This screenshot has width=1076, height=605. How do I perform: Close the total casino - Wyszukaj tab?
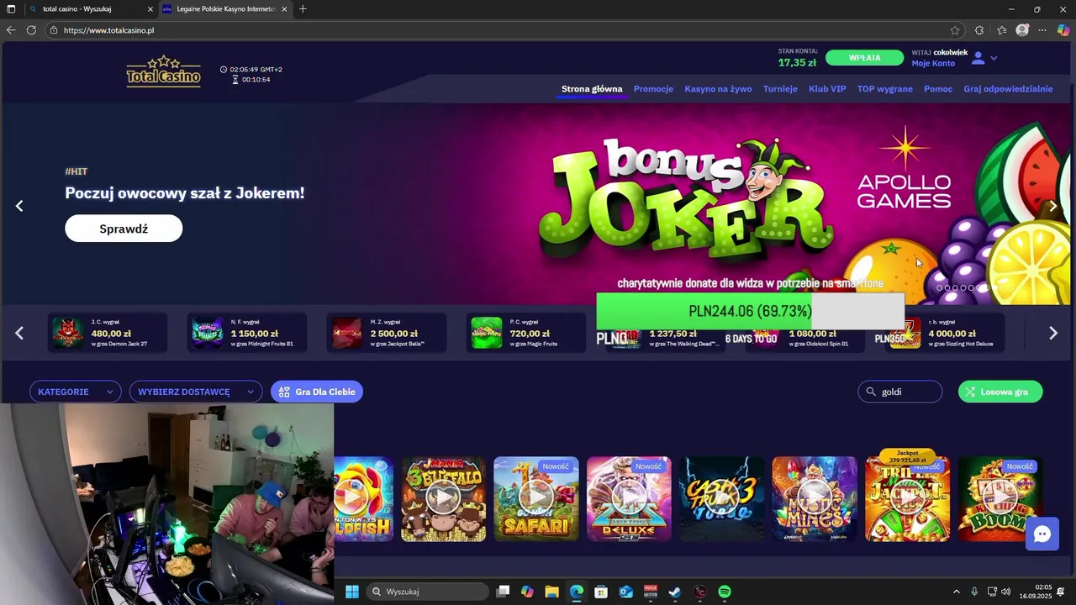[x=150, y=9]
